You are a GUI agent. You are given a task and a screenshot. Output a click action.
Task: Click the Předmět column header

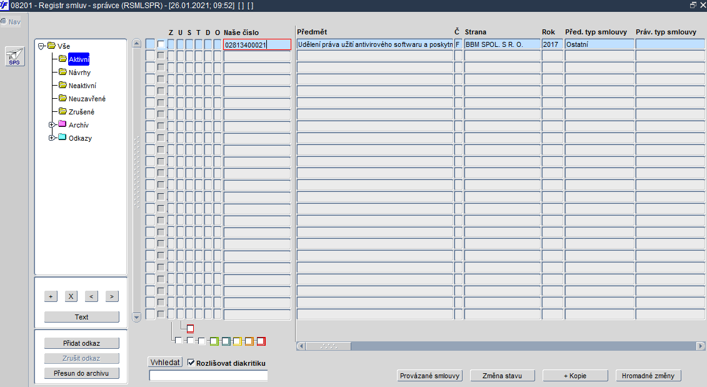(312, 32)
